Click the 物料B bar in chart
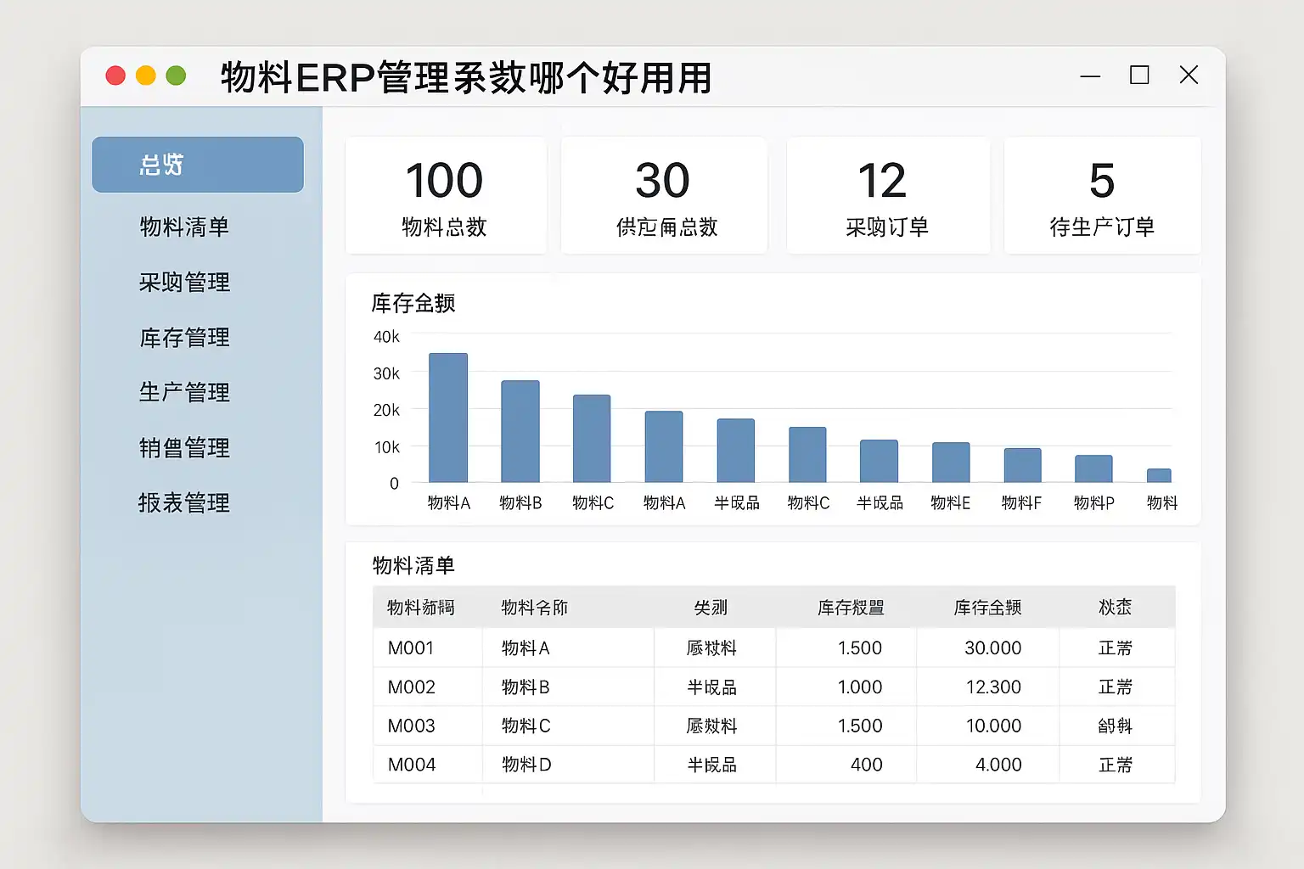 point(520,432)
